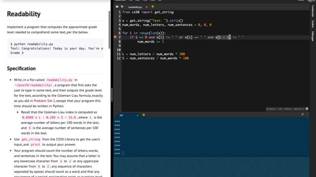Viewport: 316px width, 177px height.
Task: Click the num_words, num_letters initialization line
Action: pyautogui.click(x=167, y=25)
